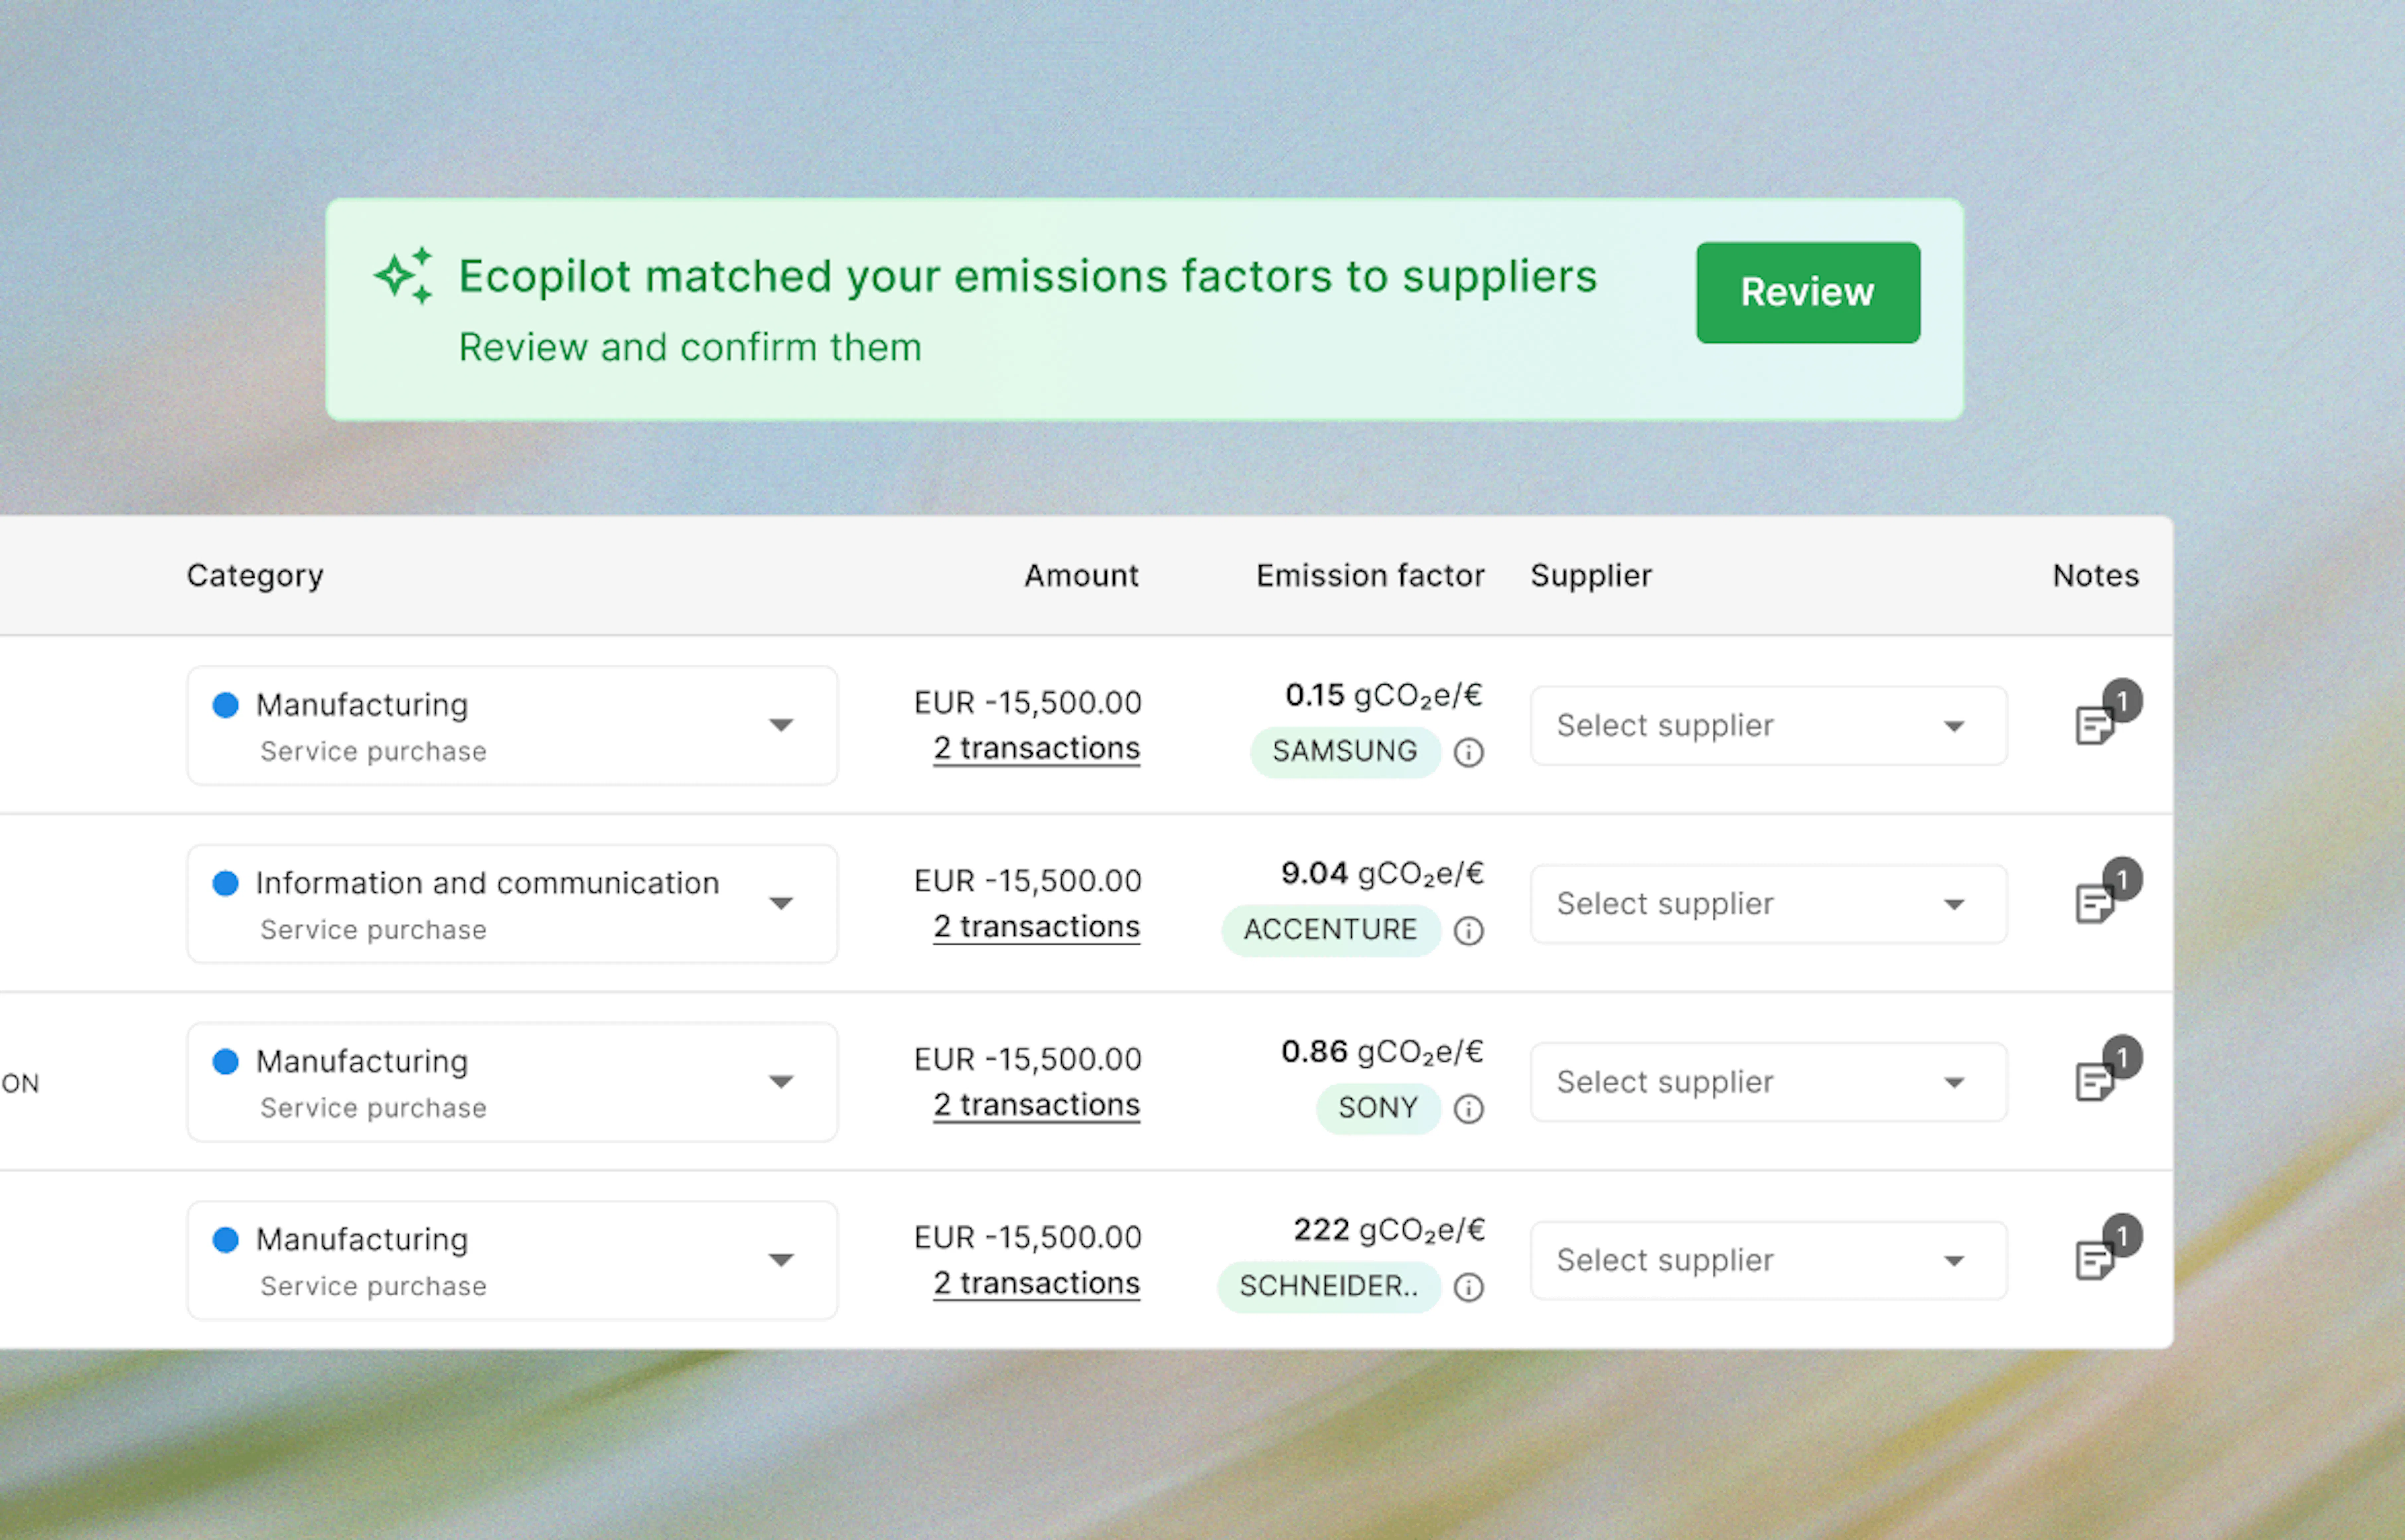Click info icon next to SAMSUNG tag
Screen dimensions: 2405x1540
[1468, 752]
